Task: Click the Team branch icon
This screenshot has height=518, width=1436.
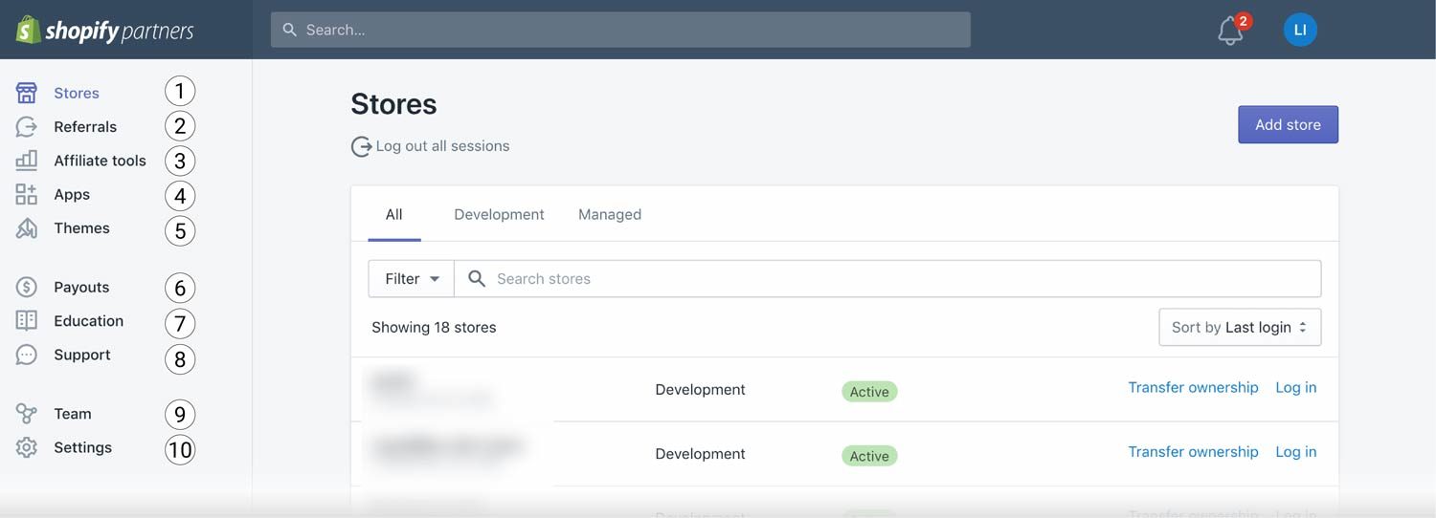Action: click(x=27, y=414)
